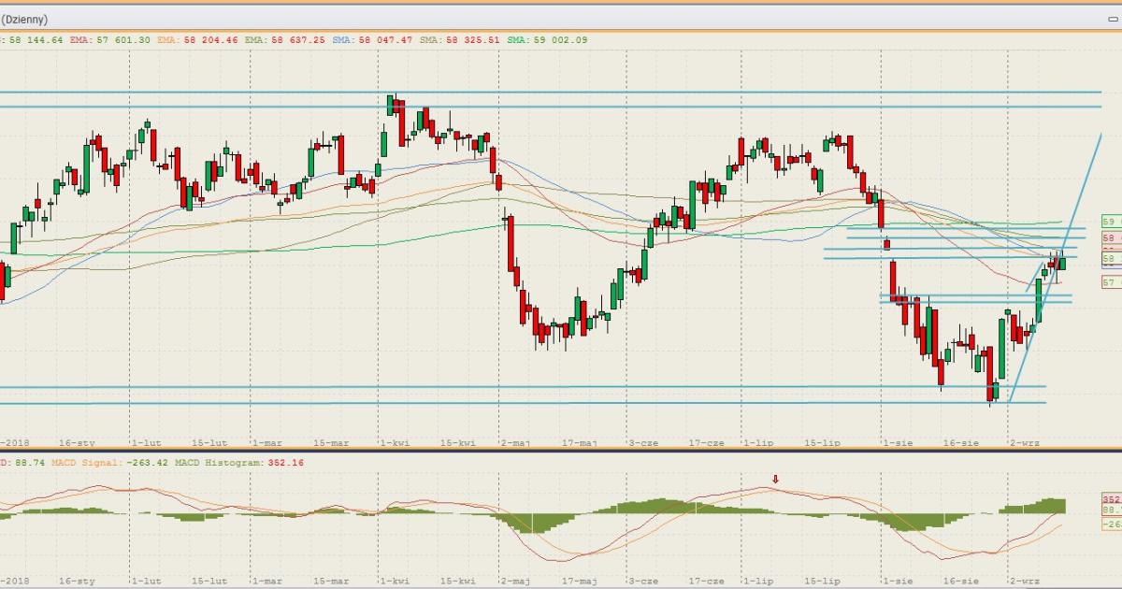
Task: Click the divider between price and MACD panels
Action: (561, 451)
